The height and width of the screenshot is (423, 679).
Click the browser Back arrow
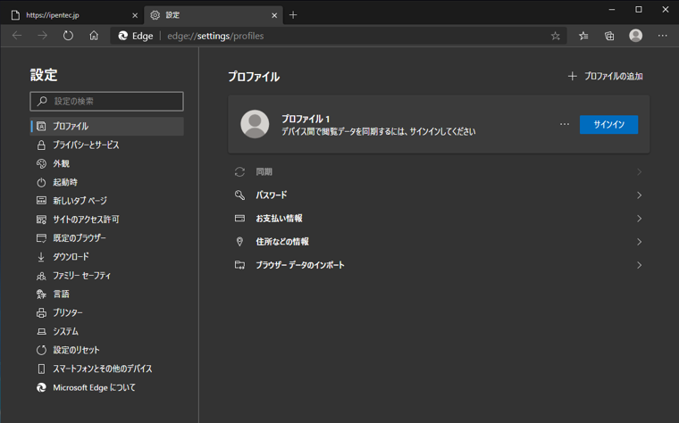coord(17,36)
